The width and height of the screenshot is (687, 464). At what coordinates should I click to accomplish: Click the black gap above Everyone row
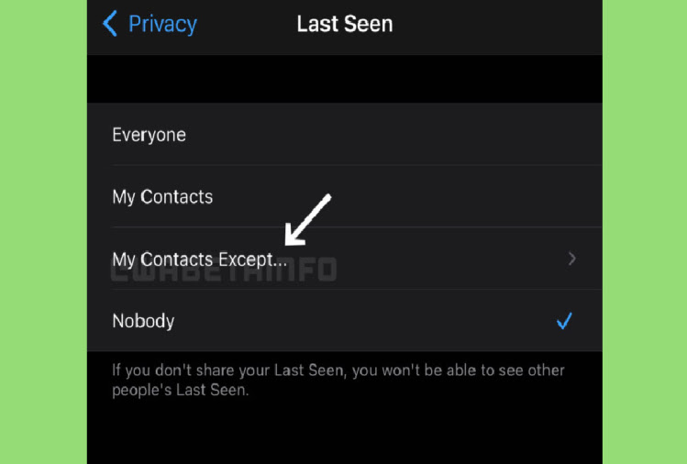pos(344,79)
